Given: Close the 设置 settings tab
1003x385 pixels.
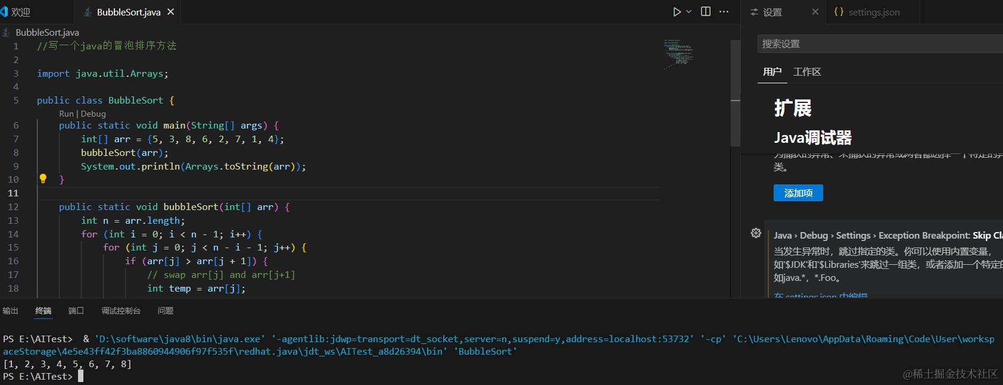Looking at the screenshot, I should click(x=815, y=12).
